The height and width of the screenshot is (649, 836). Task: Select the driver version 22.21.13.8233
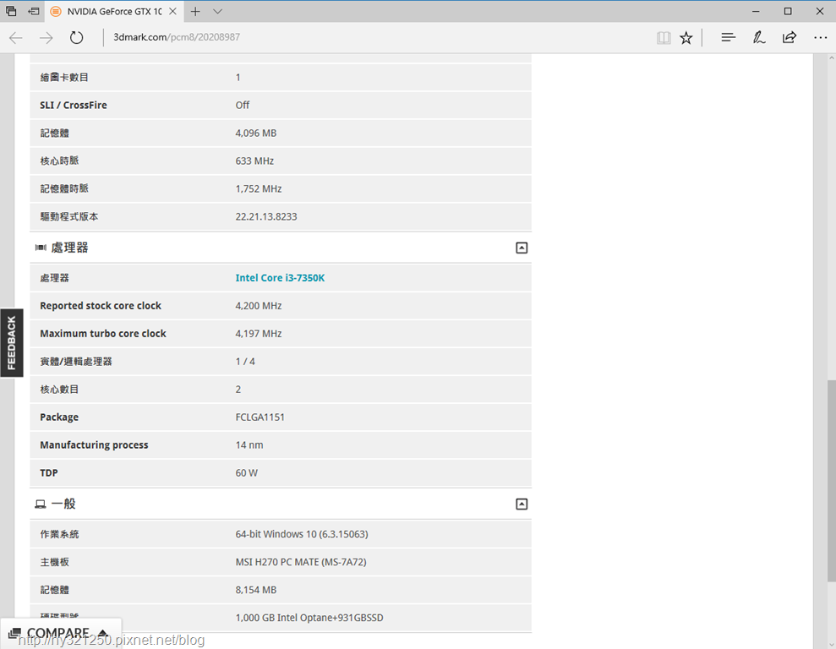point(266,217)
